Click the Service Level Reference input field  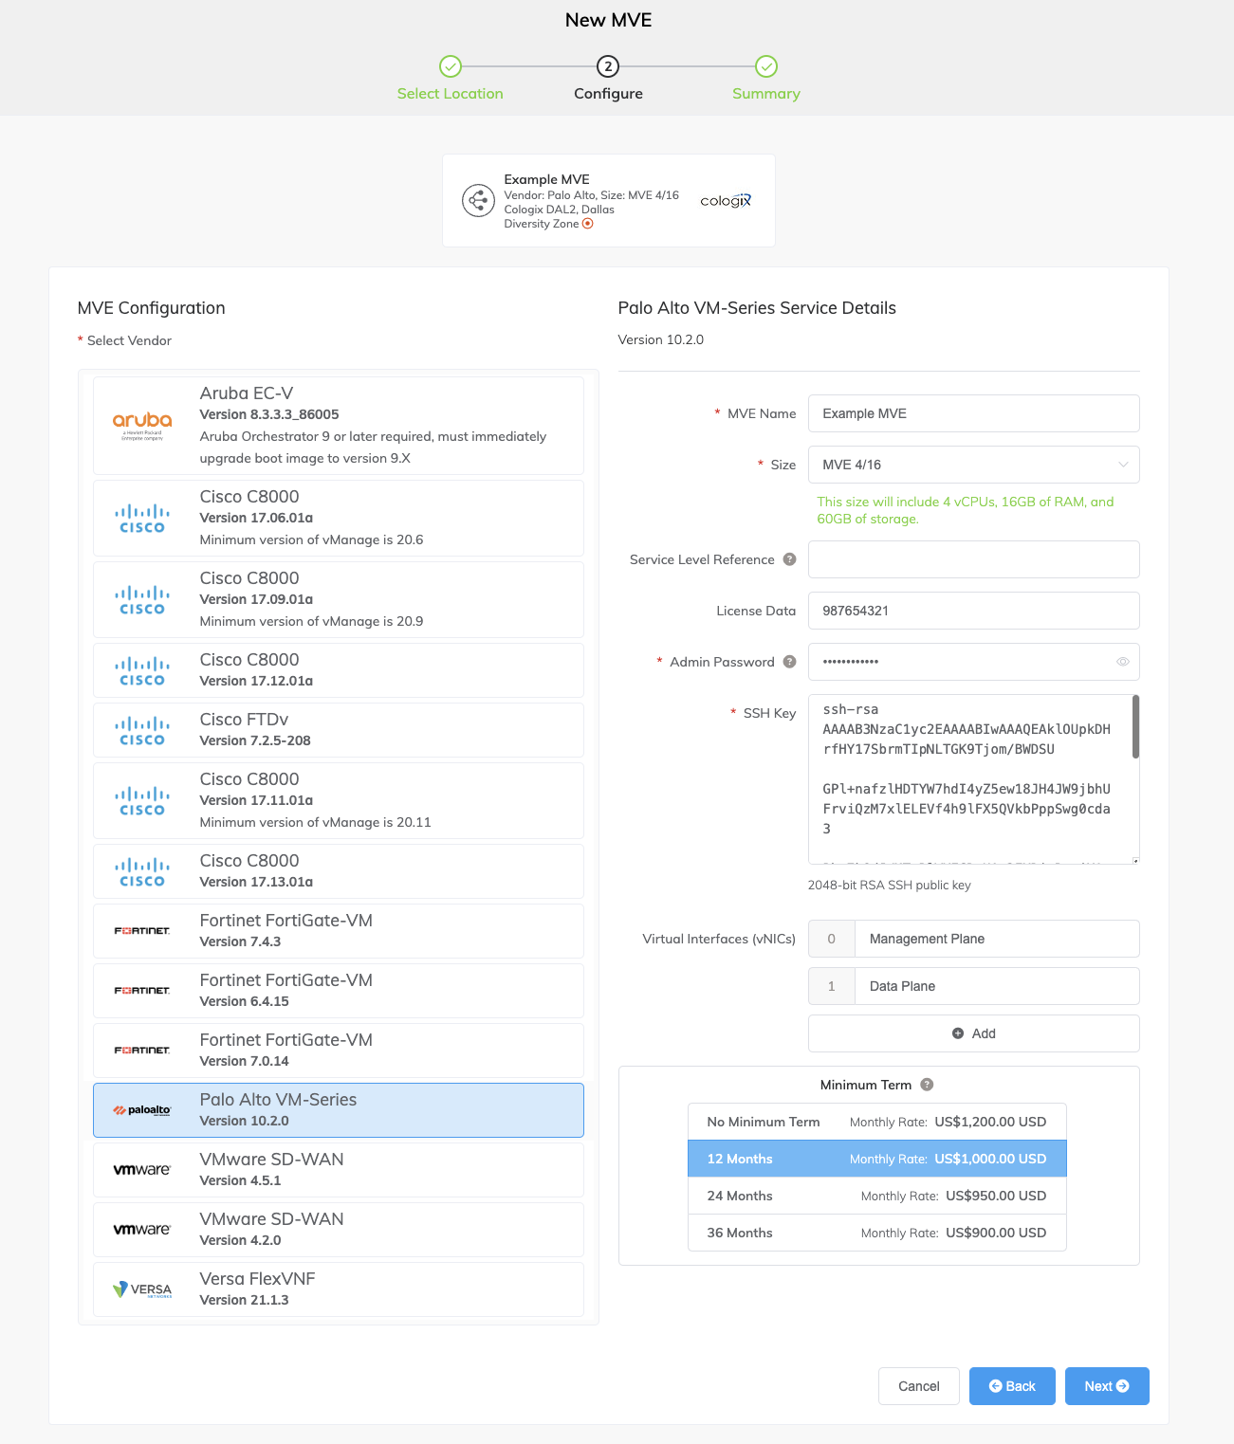(x=973, y=559)
